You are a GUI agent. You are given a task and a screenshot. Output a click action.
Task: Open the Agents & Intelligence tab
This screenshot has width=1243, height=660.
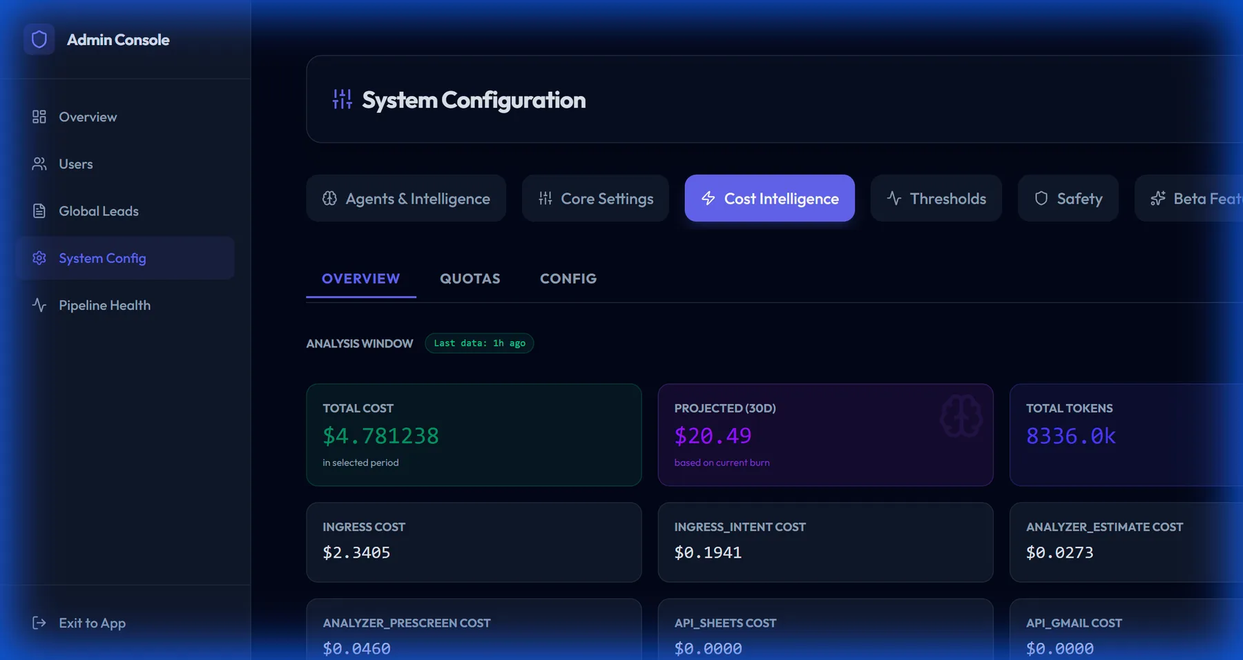coord(406,198)
